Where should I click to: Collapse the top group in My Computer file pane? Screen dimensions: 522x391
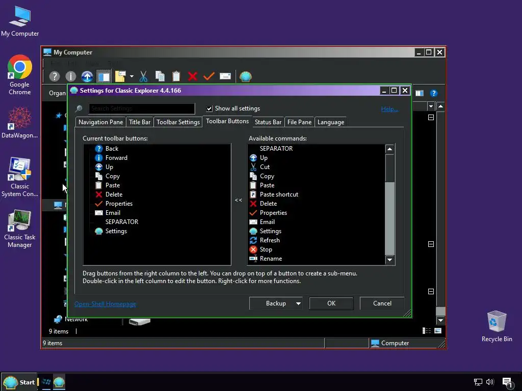(431, 118)
